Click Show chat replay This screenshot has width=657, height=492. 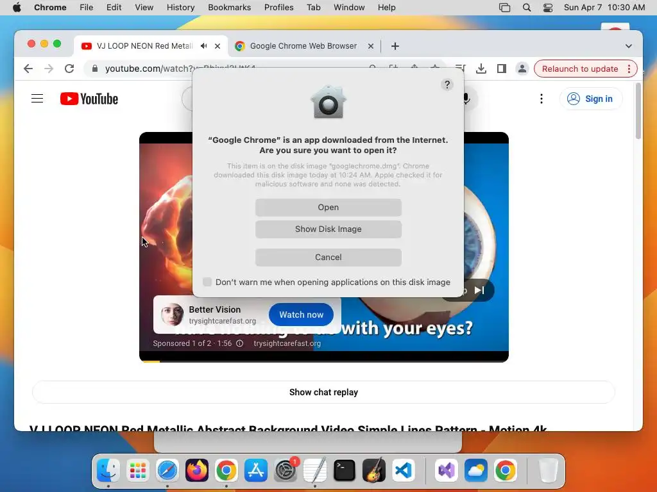pyautogui.click(x=323, y=392)
